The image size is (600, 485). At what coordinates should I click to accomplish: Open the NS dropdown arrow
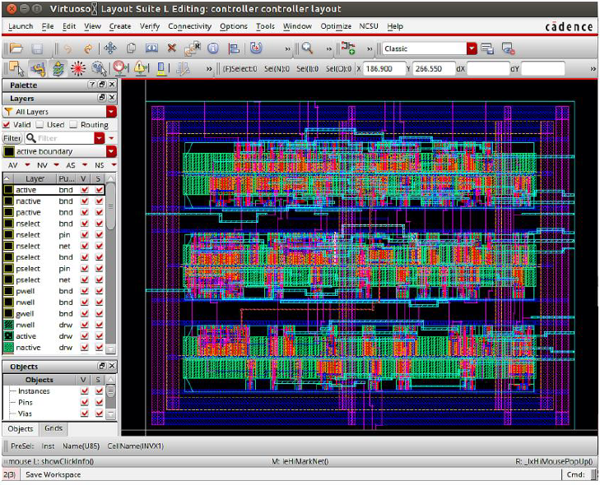click(114, 165)
